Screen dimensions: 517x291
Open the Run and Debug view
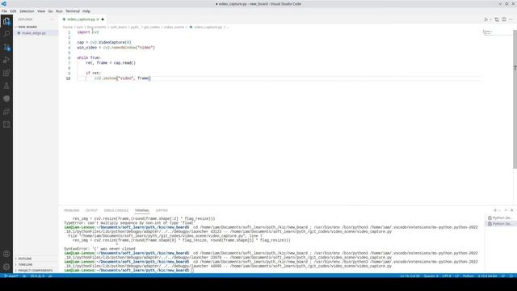coord(6,60)
